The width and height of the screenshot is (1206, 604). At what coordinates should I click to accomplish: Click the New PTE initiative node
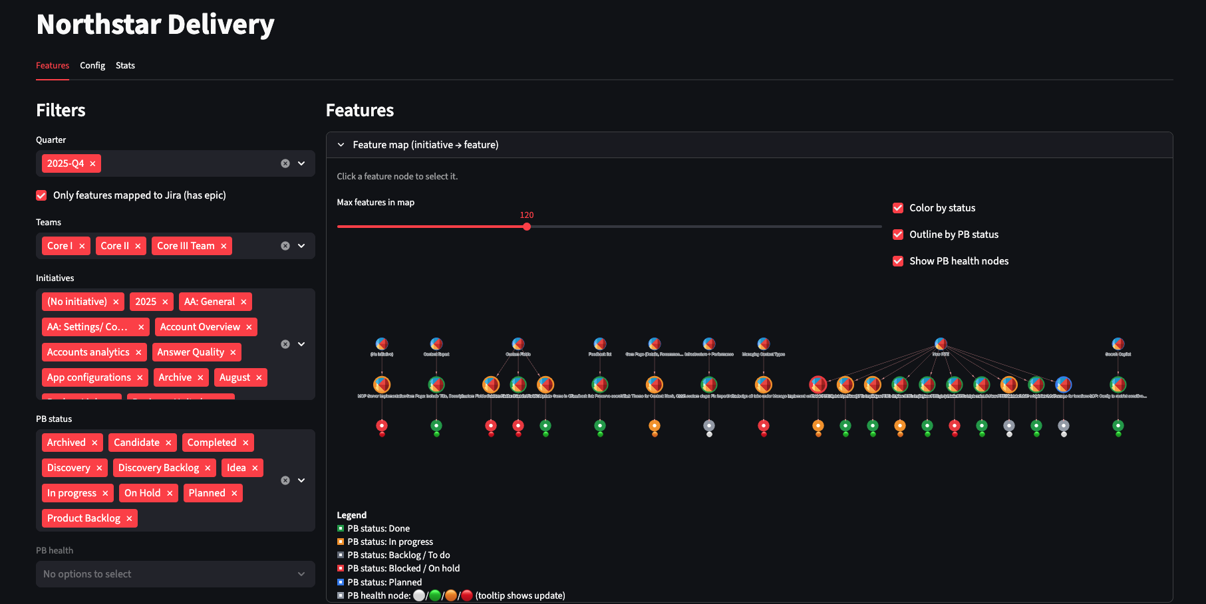[940, 342]
